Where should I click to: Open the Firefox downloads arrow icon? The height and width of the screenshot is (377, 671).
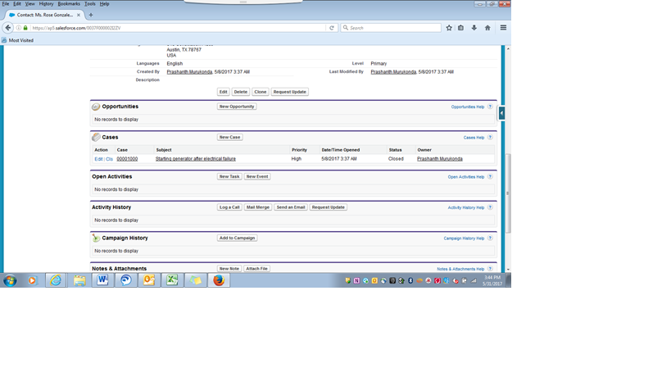(x=474, y=28)
